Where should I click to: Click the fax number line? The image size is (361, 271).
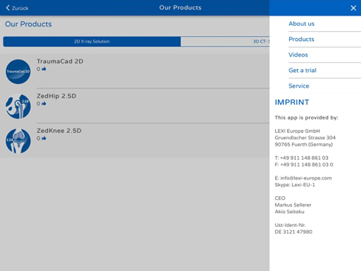[304, 165]
